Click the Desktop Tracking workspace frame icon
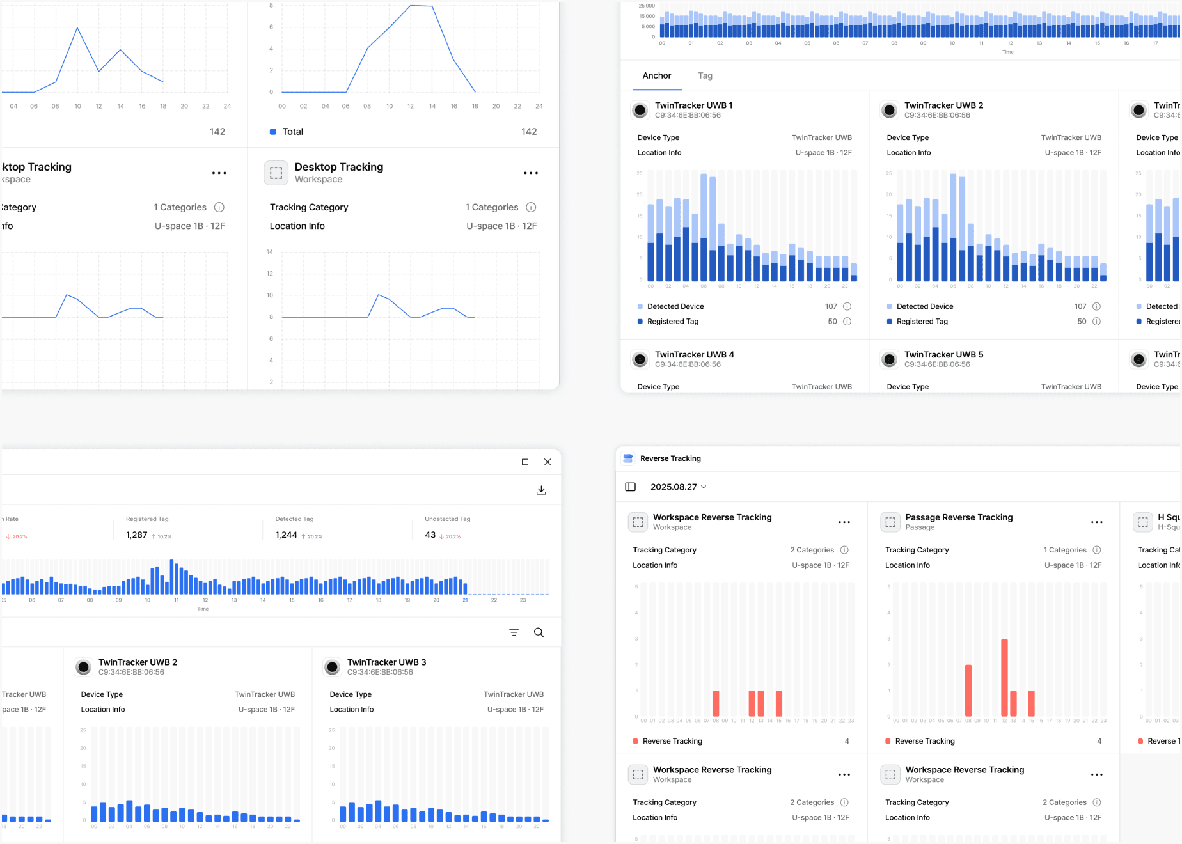The image size is (1182, 844). (276, 173)
